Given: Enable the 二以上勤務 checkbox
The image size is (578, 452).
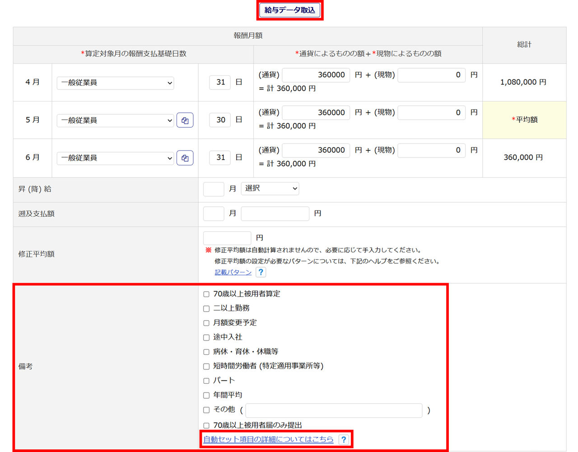Looking at the screenshot, I should pos(206,309).
